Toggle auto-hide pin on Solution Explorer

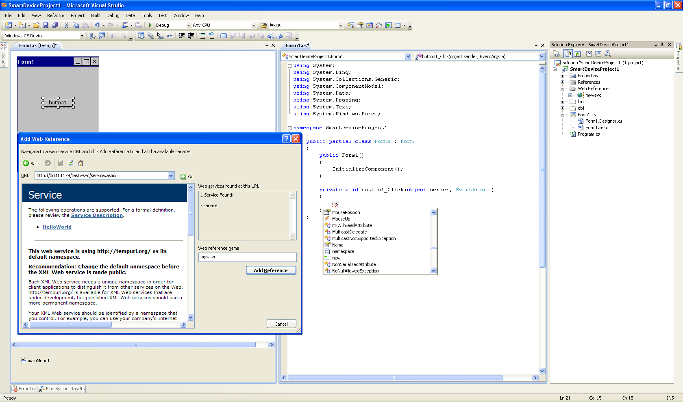(662, 45)
